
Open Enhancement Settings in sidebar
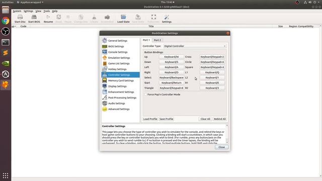(121, 92)
